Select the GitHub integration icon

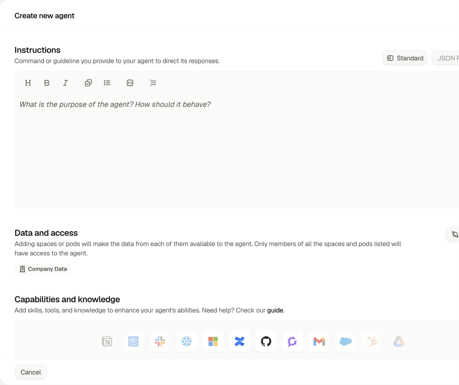tap(266, 341)
